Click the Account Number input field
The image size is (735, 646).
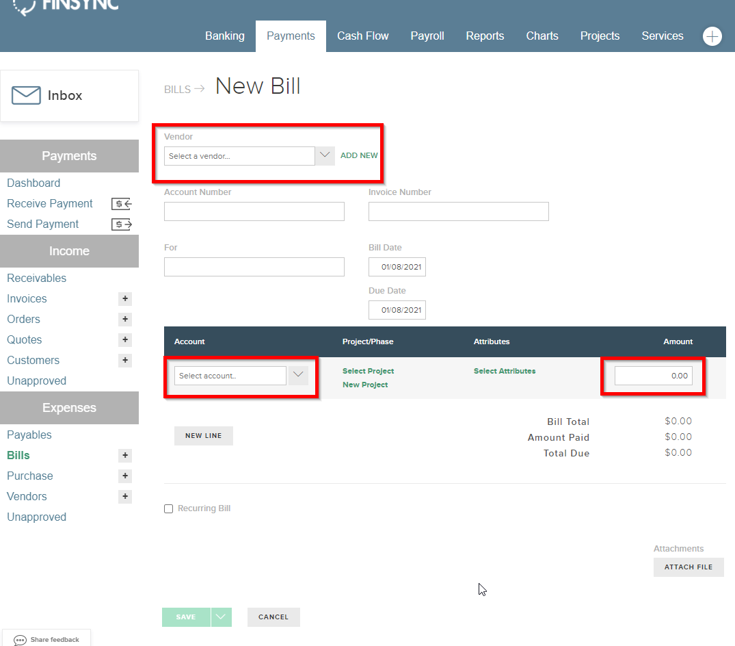click(254, 211)
